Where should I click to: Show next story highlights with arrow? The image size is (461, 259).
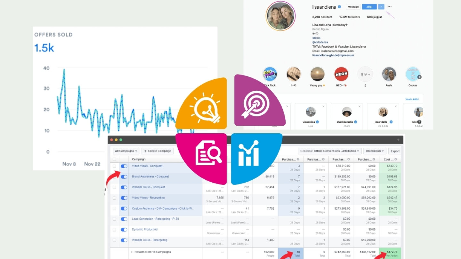(419, 77)
